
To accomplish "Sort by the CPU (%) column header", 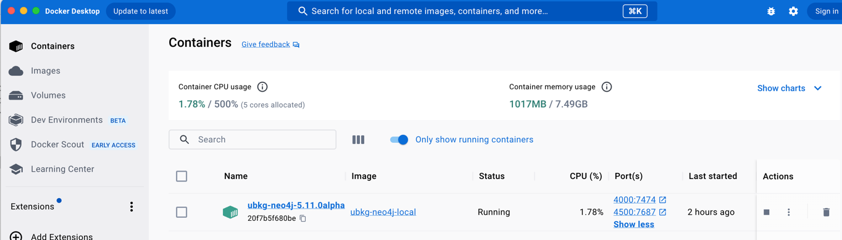I will (586, 177).
